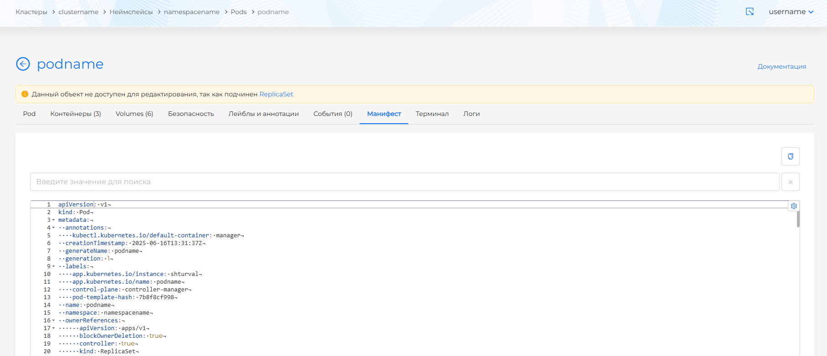This screenshot has width=827, height=356.
Task: Open the Volumes (6) tab
Action: (134, 114)
